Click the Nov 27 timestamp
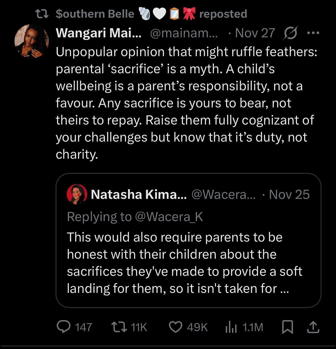The image size is (336, 349). 255,33
